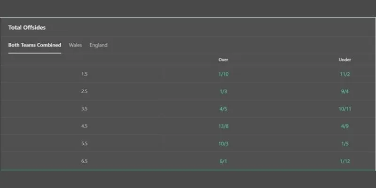Bet on Over 6.5 at 6/1
The height and width of the screenshot is (188, 376).
223,161
